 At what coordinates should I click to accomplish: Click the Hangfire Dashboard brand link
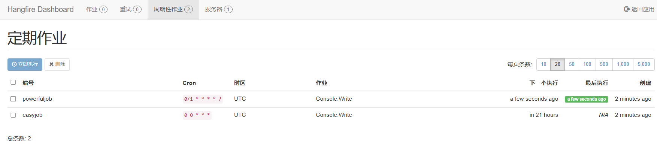40,9
